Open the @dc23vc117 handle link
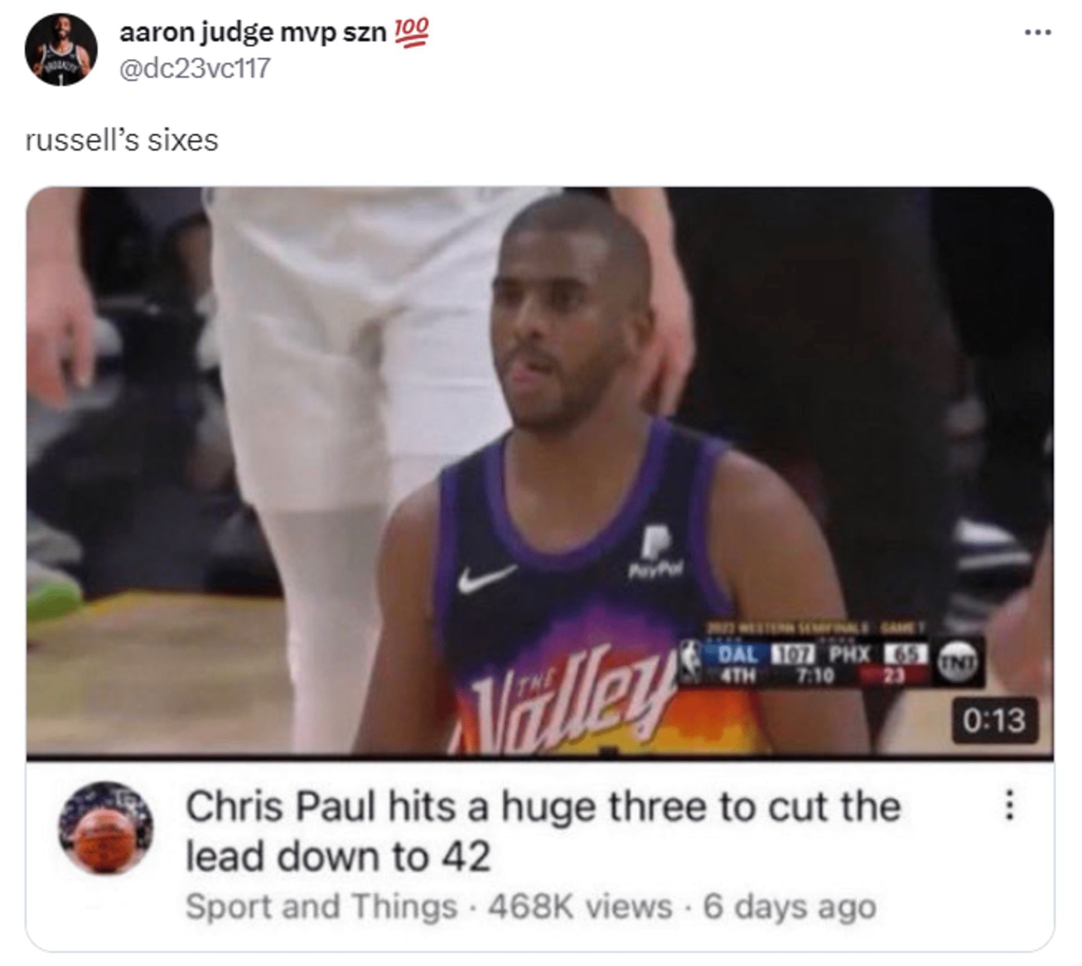The width and height of the screenshot is (1082, 966). click(x=194, y=68)
